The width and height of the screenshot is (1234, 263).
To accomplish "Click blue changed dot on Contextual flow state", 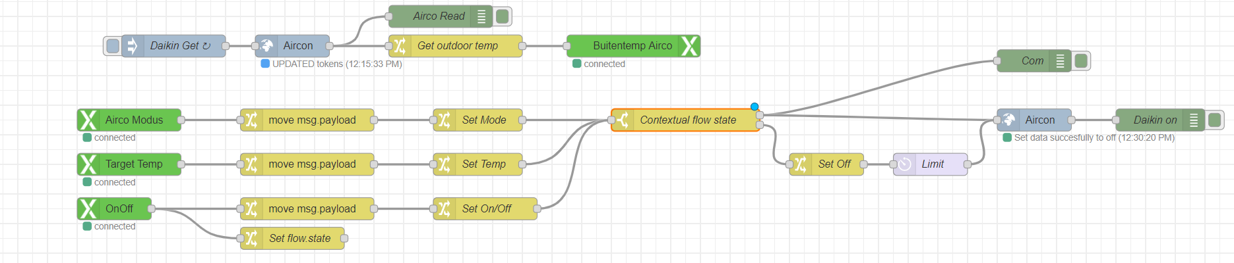I will point(755,107).
